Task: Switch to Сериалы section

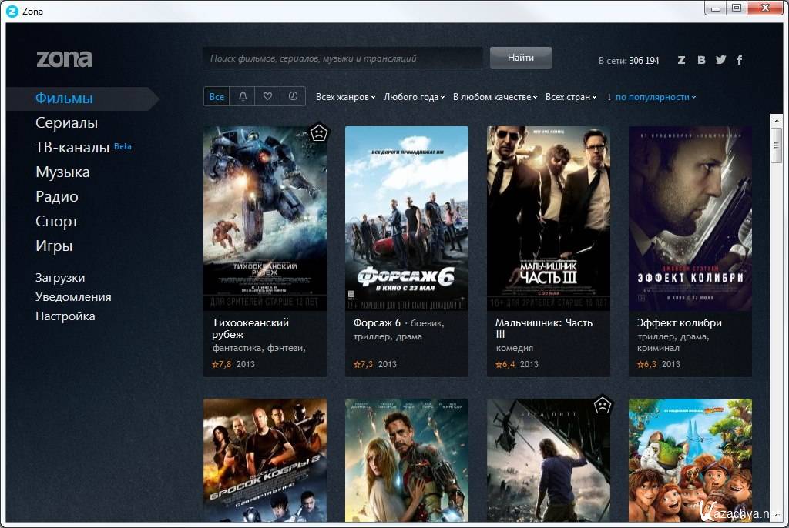Action: [x=66, y=123]
